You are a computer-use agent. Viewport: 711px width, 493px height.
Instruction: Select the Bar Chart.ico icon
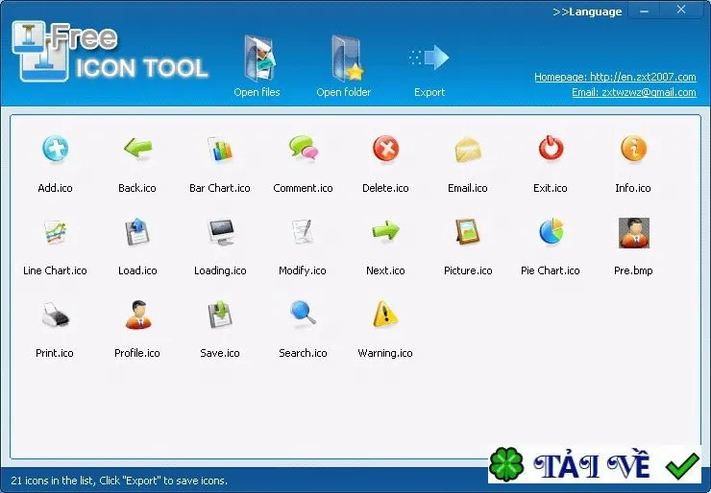click(x=220, y=149)
